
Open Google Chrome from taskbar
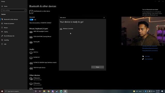[48, 91]
